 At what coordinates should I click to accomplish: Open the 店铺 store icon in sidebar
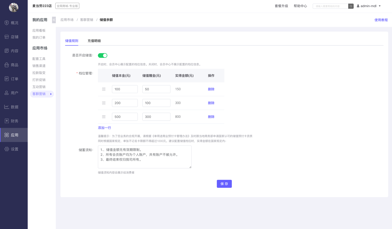[x=7, y=37]
